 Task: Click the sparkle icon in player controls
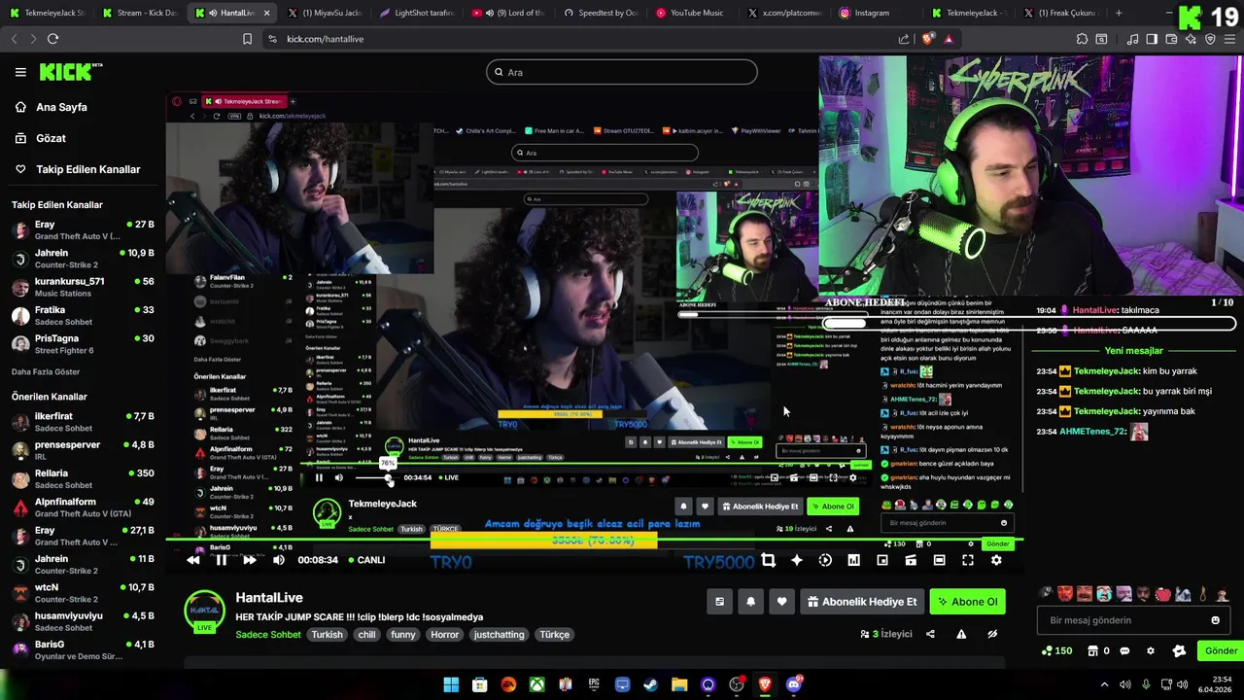797,560
